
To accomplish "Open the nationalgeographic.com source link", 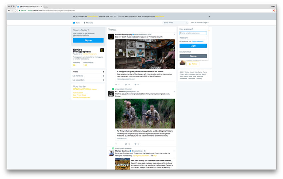I will tap(126, 79).
